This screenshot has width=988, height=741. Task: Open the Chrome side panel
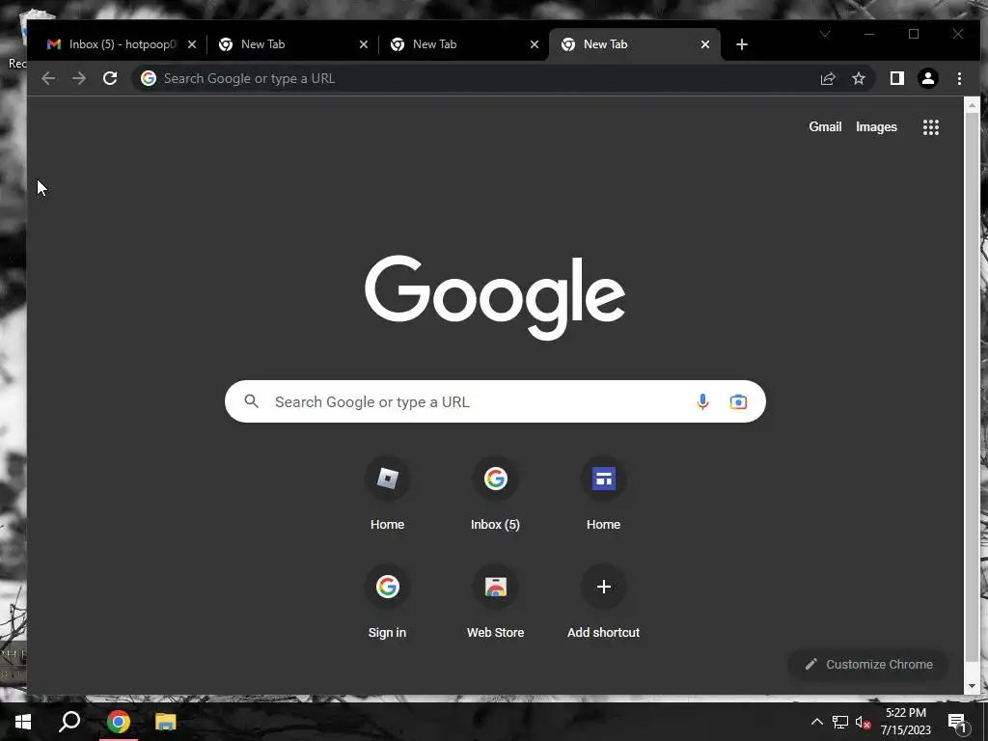[896, 78]
